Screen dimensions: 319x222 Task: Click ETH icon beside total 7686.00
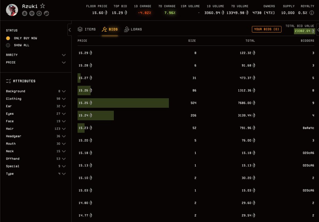click(x=254, y=103)
